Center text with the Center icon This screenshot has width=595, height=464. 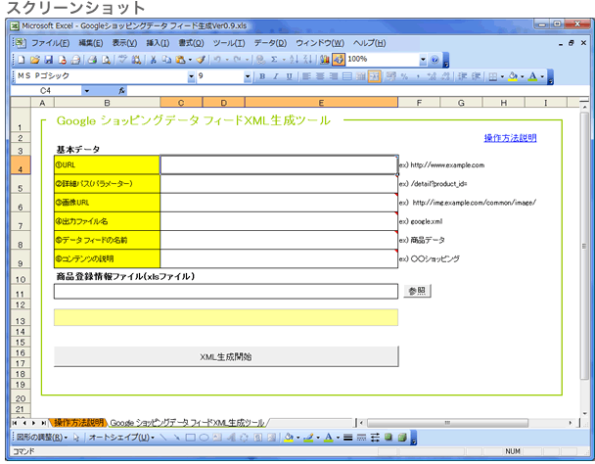coord(320,76)
